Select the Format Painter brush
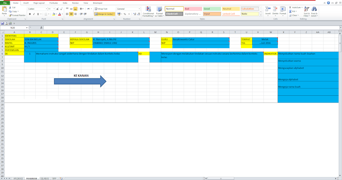The width and height of the screenshot is (342, 180). tap(10, 15)
